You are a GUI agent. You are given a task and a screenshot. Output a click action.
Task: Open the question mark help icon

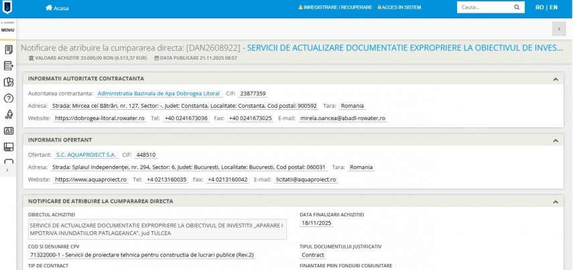pyautogui.click(x=9, y=98)
